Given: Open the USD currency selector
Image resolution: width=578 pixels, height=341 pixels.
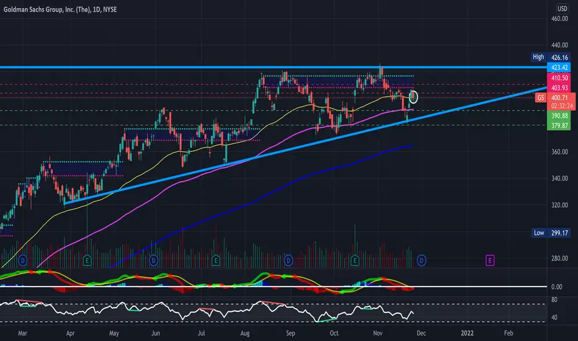Looking at the screenshot, I should (562, 9).
